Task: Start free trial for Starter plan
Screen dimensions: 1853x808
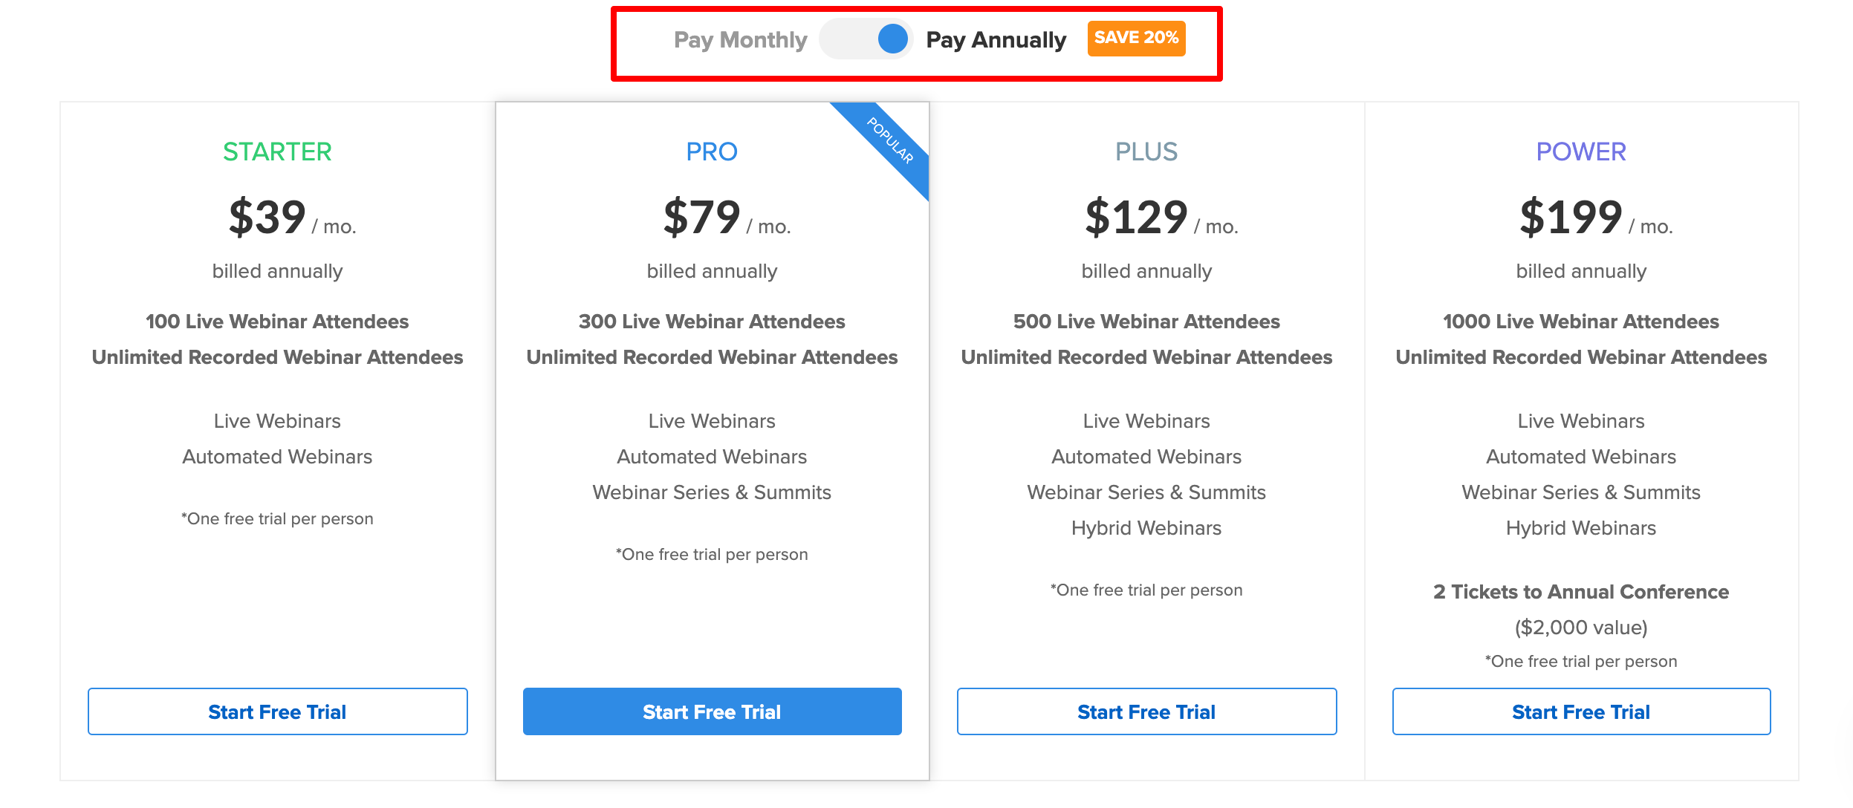Action: (x=277, y=711)
